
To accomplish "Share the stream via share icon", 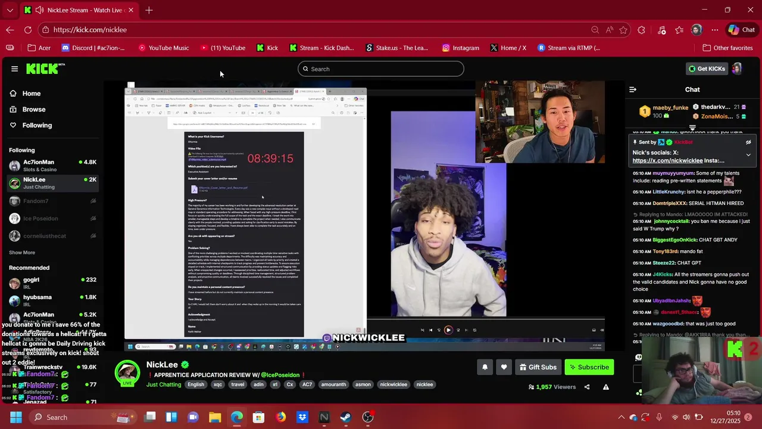I will (x=587, y=387).
